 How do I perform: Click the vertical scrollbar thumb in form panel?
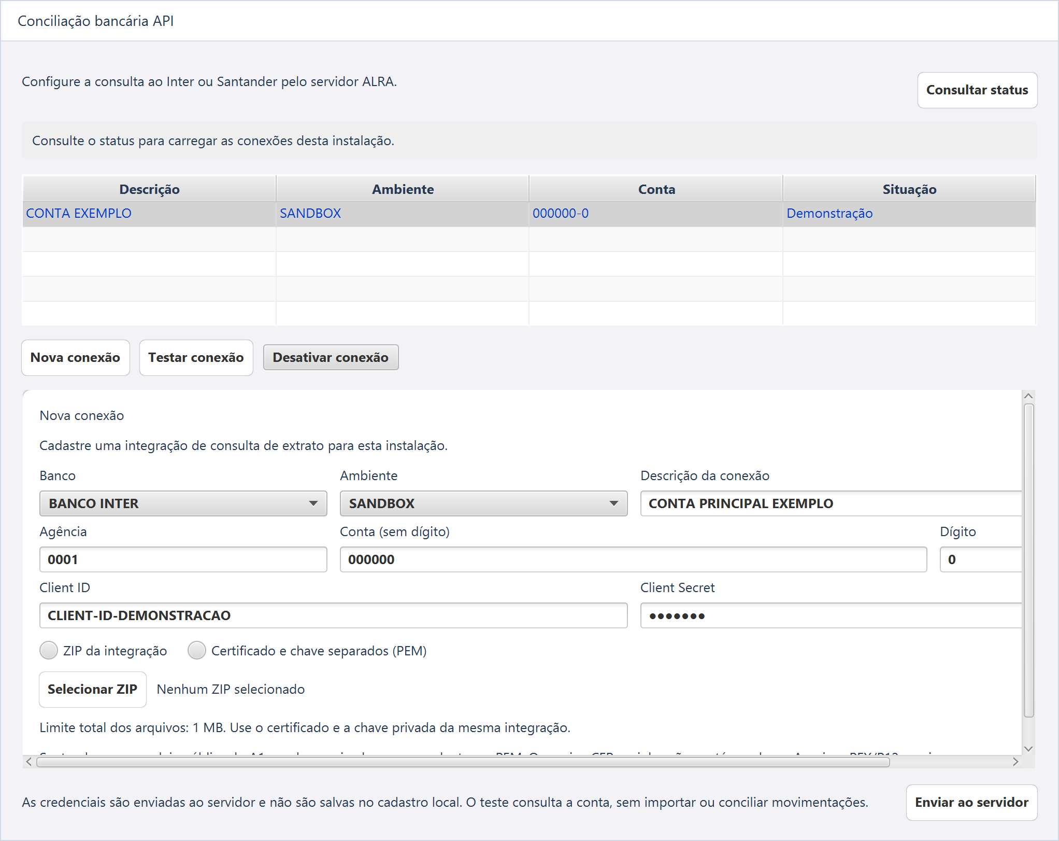[1029, 560]
